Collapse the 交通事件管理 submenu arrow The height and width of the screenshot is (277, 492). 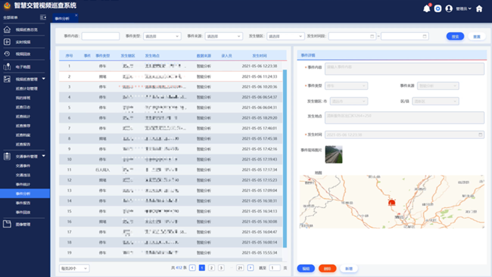pyautogui.click(x=44, y=156)
